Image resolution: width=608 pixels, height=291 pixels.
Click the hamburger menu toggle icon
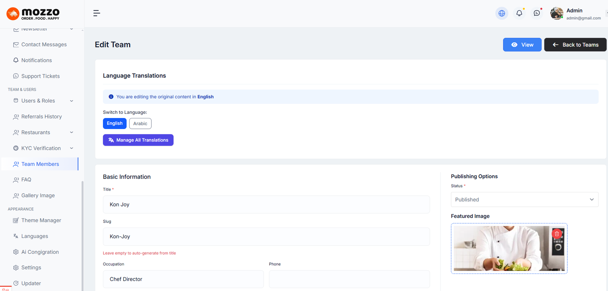[97, 13]
